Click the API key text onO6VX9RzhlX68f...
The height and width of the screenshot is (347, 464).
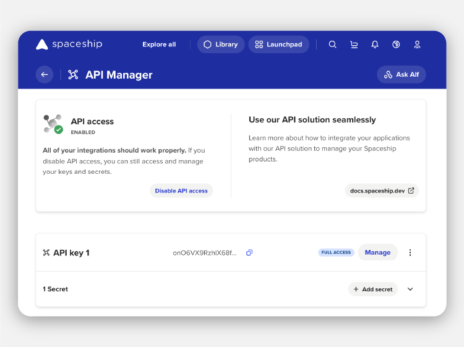[x=205, y=252]
